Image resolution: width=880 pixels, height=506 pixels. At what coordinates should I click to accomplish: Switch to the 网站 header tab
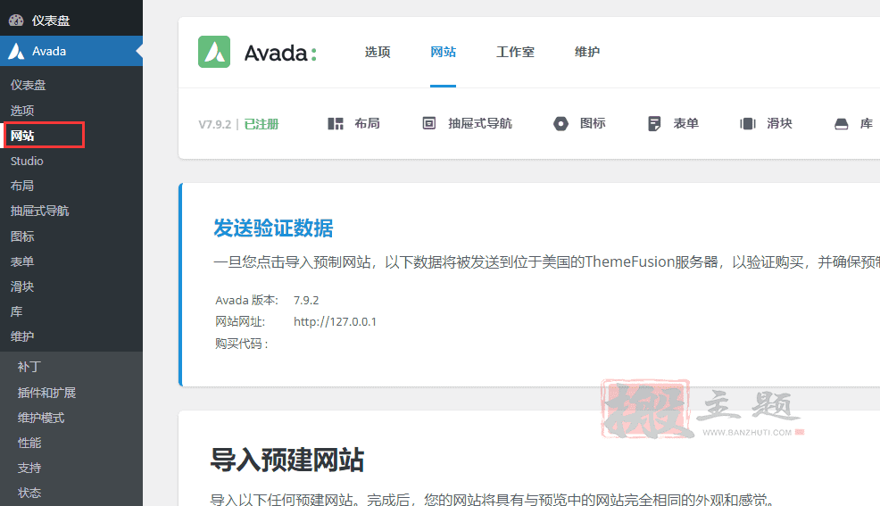pos(443,52)
